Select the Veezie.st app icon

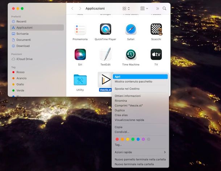point(105,80)
